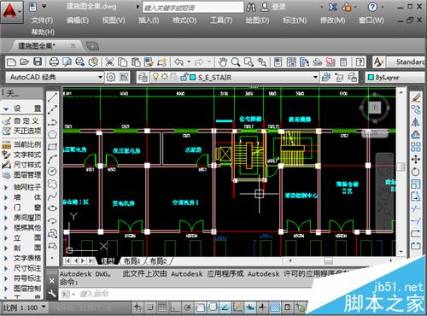Select the Arc draw tool
427x316 pixels.
point(52,159)
